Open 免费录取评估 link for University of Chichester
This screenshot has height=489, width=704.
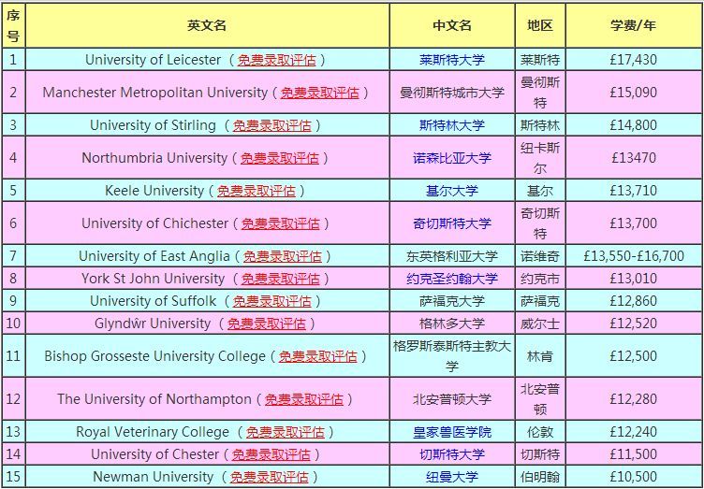coord(280,223)
